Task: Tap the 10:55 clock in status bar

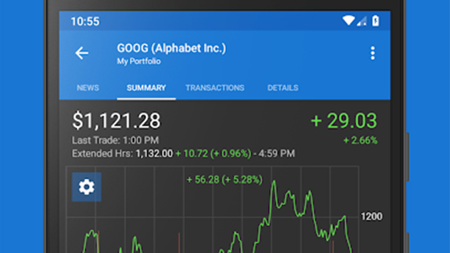Action: pyautogui.click(x=85, y=21)
